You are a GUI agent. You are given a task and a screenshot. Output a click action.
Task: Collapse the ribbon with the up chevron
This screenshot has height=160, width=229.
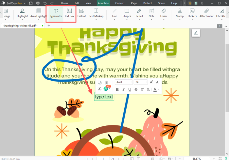226,26
